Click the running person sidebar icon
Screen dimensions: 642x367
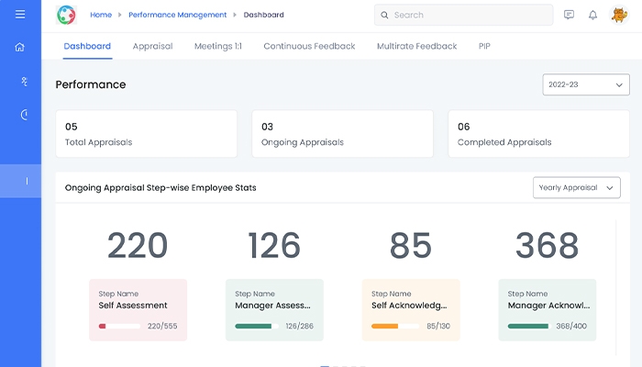[23, 81]
